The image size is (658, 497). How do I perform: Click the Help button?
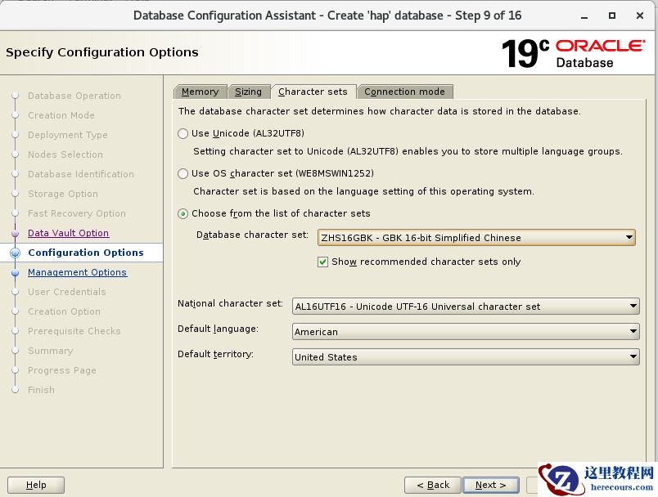pos(36,485)
